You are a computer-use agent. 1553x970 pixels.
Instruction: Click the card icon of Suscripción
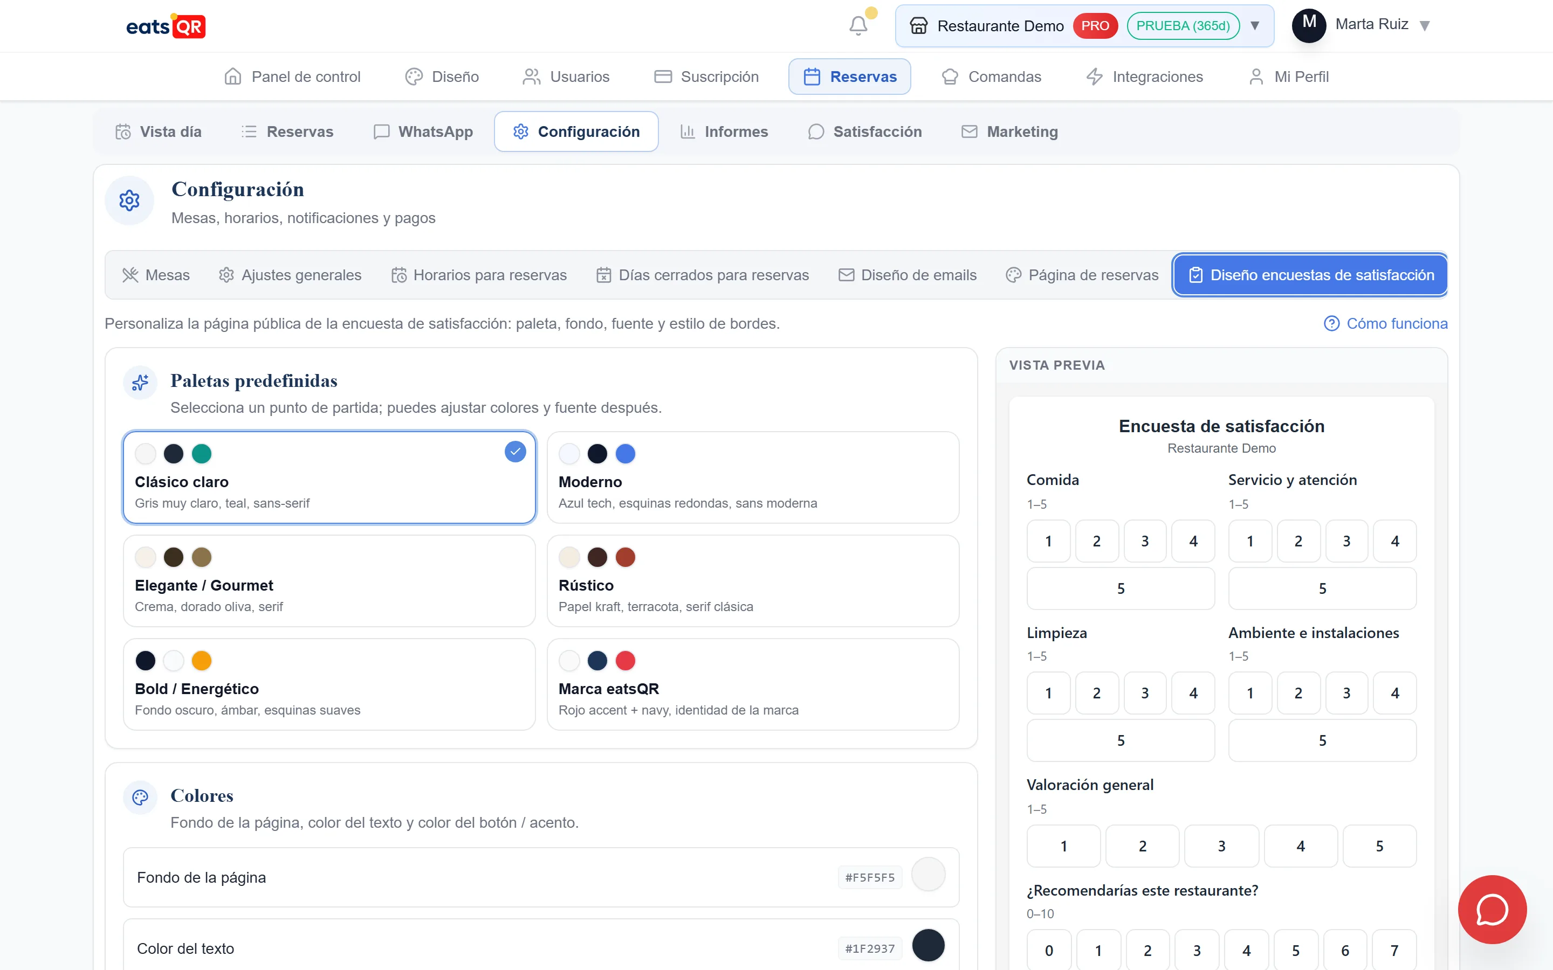tap(663, 77)
